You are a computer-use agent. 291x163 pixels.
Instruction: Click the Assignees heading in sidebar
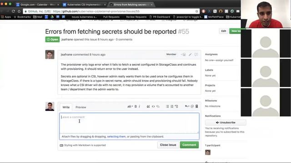pyautogui.click(x=211, y=54)
